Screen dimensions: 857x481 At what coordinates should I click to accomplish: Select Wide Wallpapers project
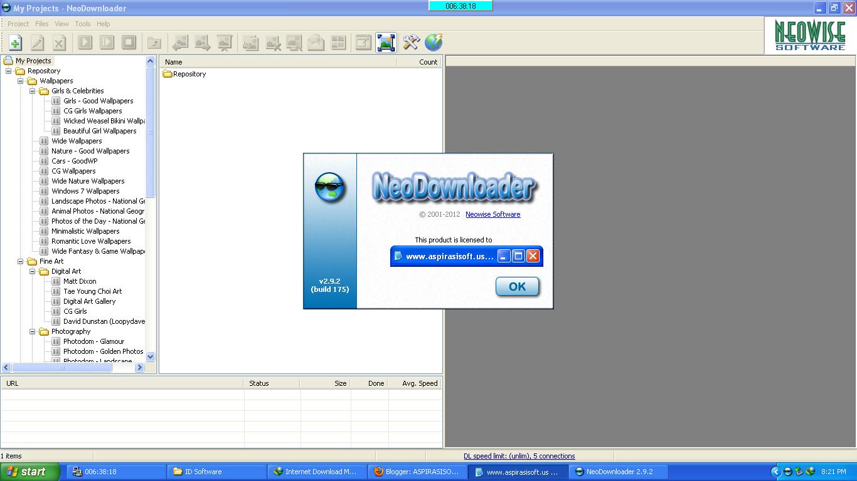(77, 141)
